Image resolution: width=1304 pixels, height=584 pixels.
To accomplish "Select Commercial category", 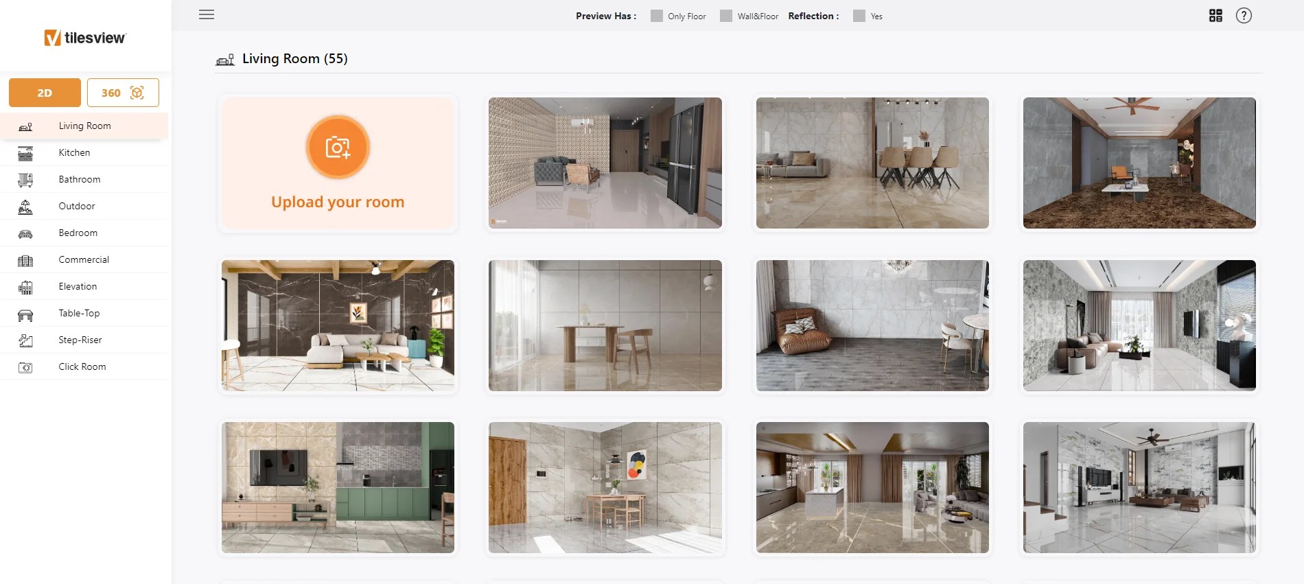I will [x=84, y=260].
